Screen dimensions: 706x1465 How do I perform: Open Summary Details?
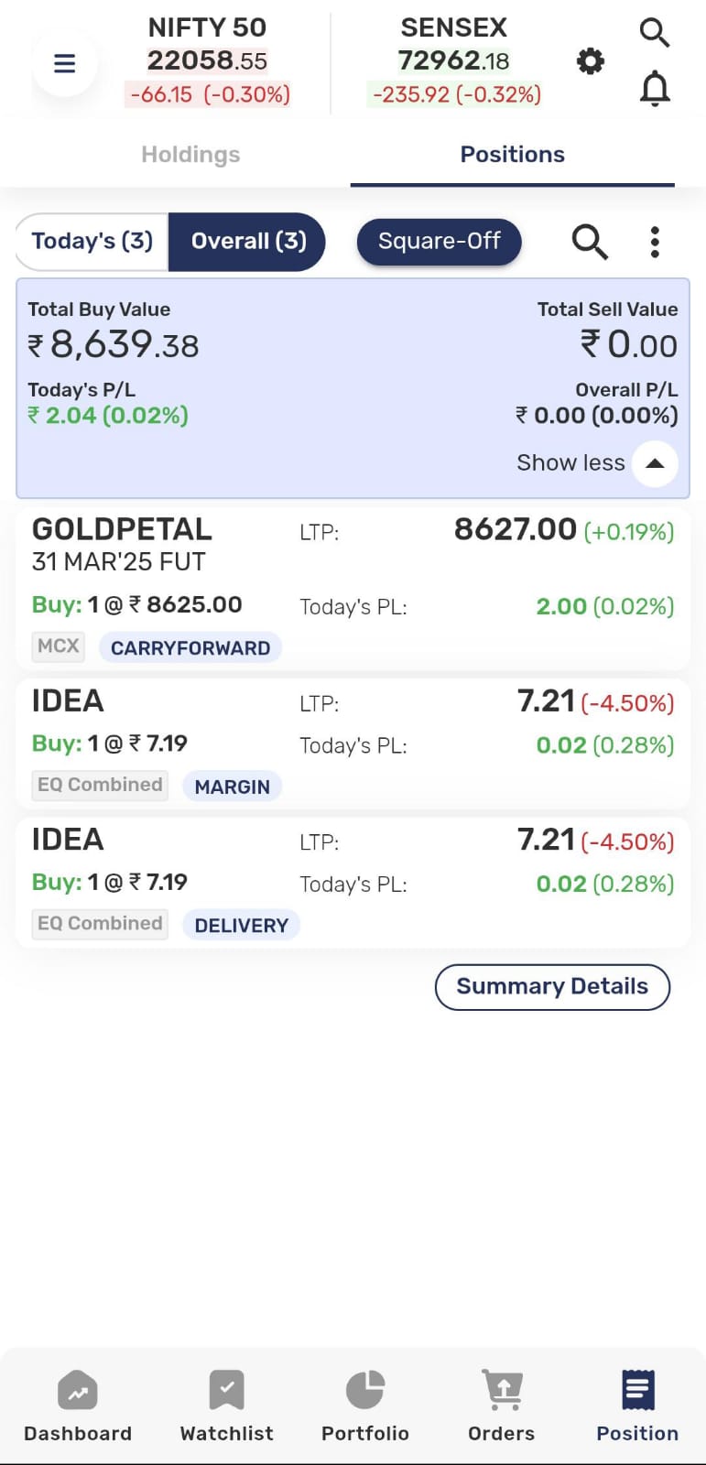[x=552, y=987]
